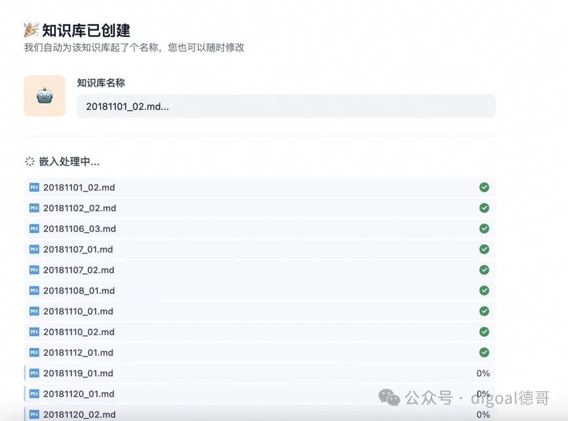Select the file name 20181110_01.md
Image resolution: width=568 pixels, height=421 pixels.
[78, 311]
